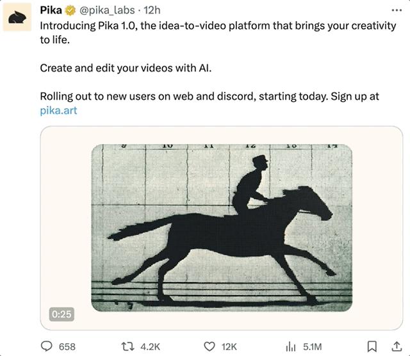Bookmark this Pika tweet
Screen dimensions: 410x356
tap(371, 346)
